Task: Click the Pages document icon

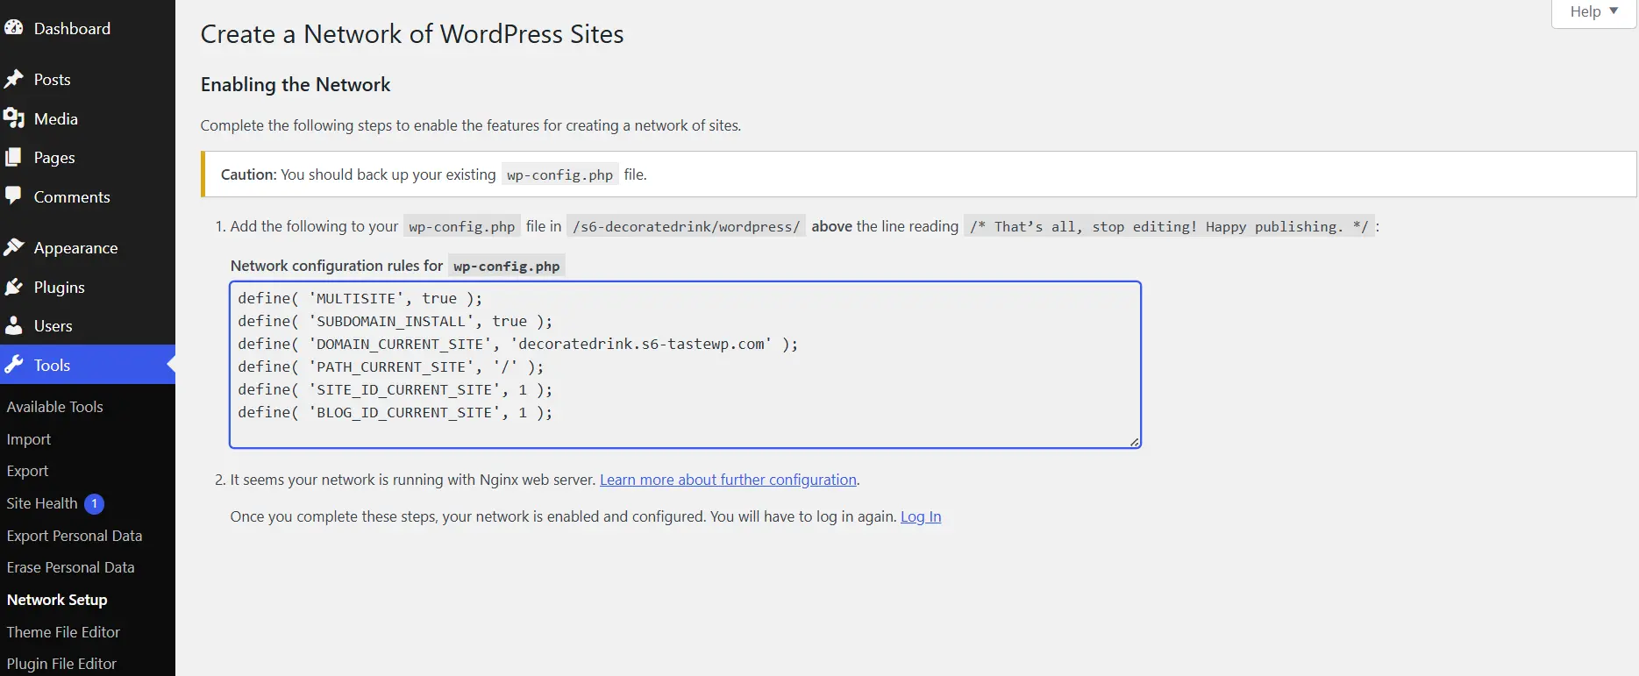Action: pyautogui.click(x=13, y=157)
